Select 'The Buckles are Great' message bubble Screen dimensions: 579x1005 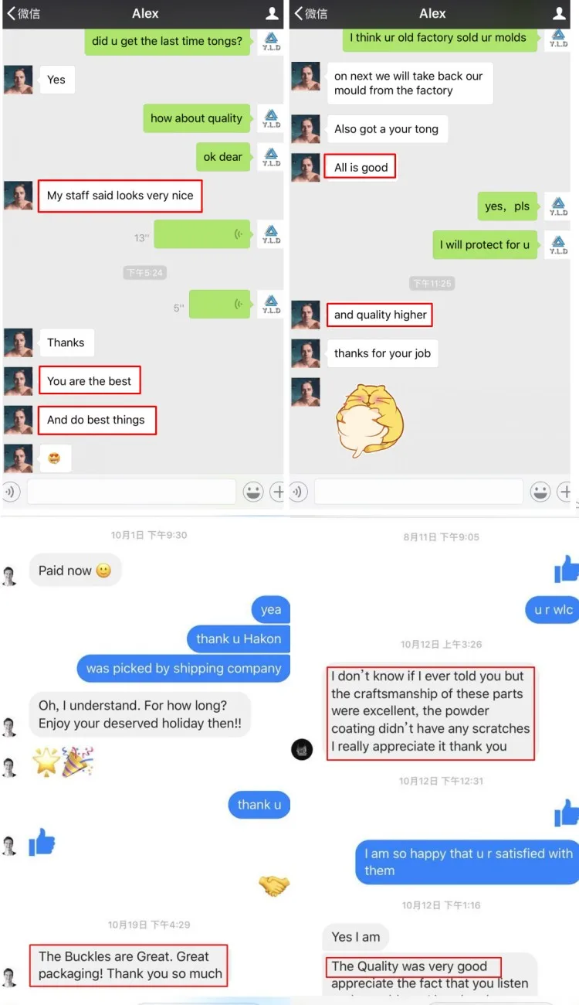pyautogui.click(x=130, y=965)
